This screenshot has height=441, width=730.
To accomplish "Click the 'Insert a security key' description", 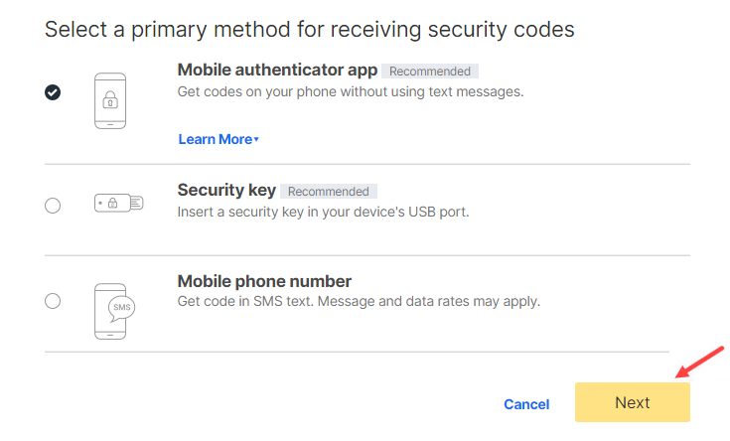I will pyautogui.click(x=323, y=212).
